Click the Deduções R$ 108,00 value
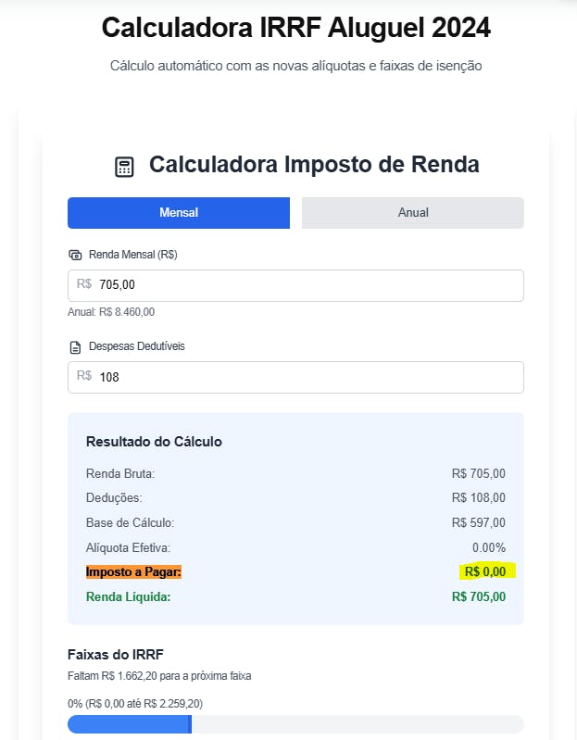 479,498
